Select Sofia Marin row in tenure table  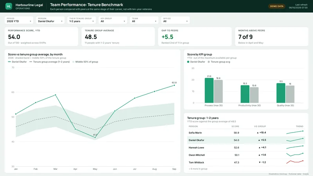tap(246, 133)
